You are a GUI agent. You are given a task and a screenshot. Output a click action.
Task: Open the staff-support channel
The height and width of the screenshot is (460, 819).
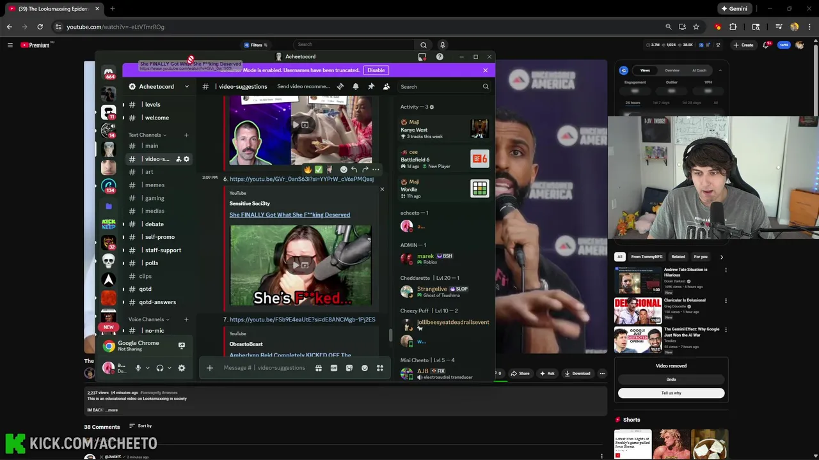[158, 250]
